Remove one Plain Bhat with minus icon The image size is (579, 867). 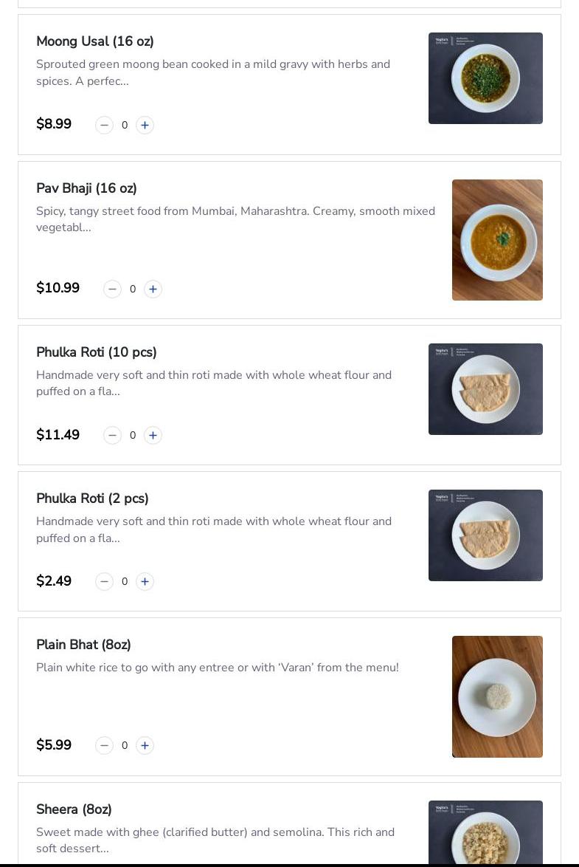pos(104,746)
